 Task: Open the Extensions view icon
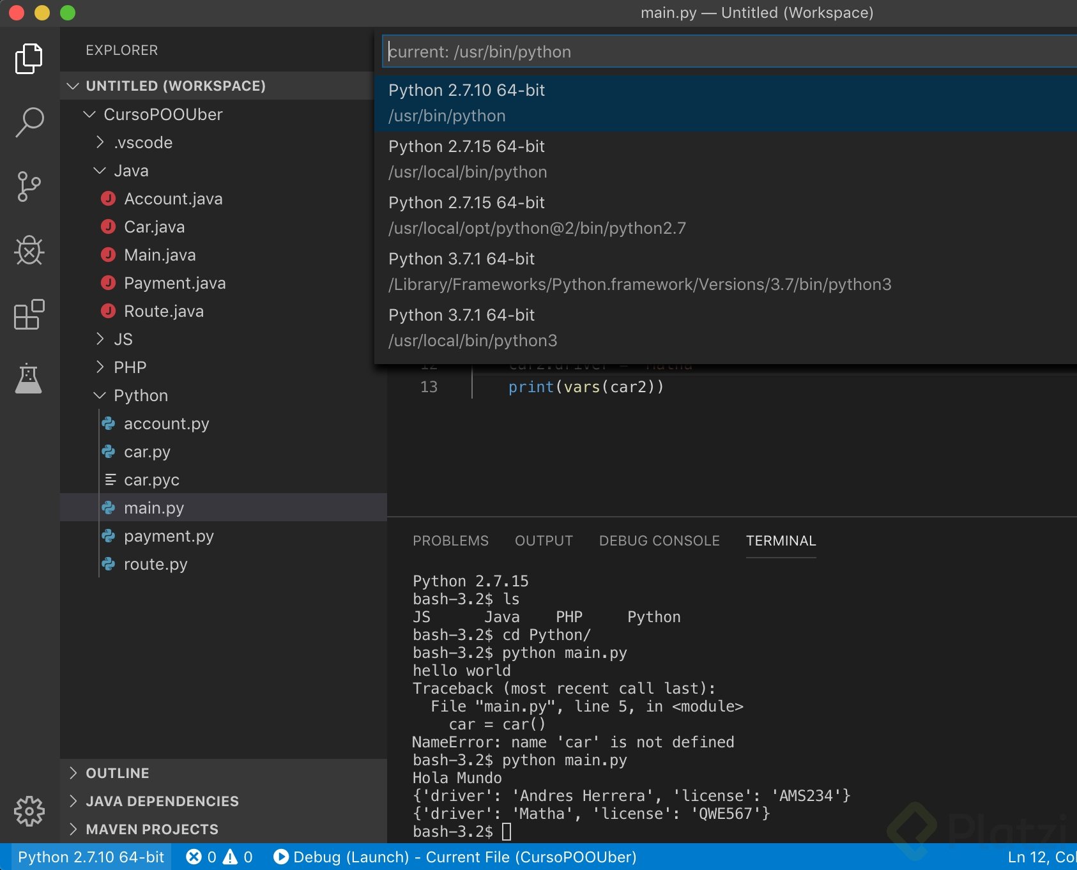29,314
